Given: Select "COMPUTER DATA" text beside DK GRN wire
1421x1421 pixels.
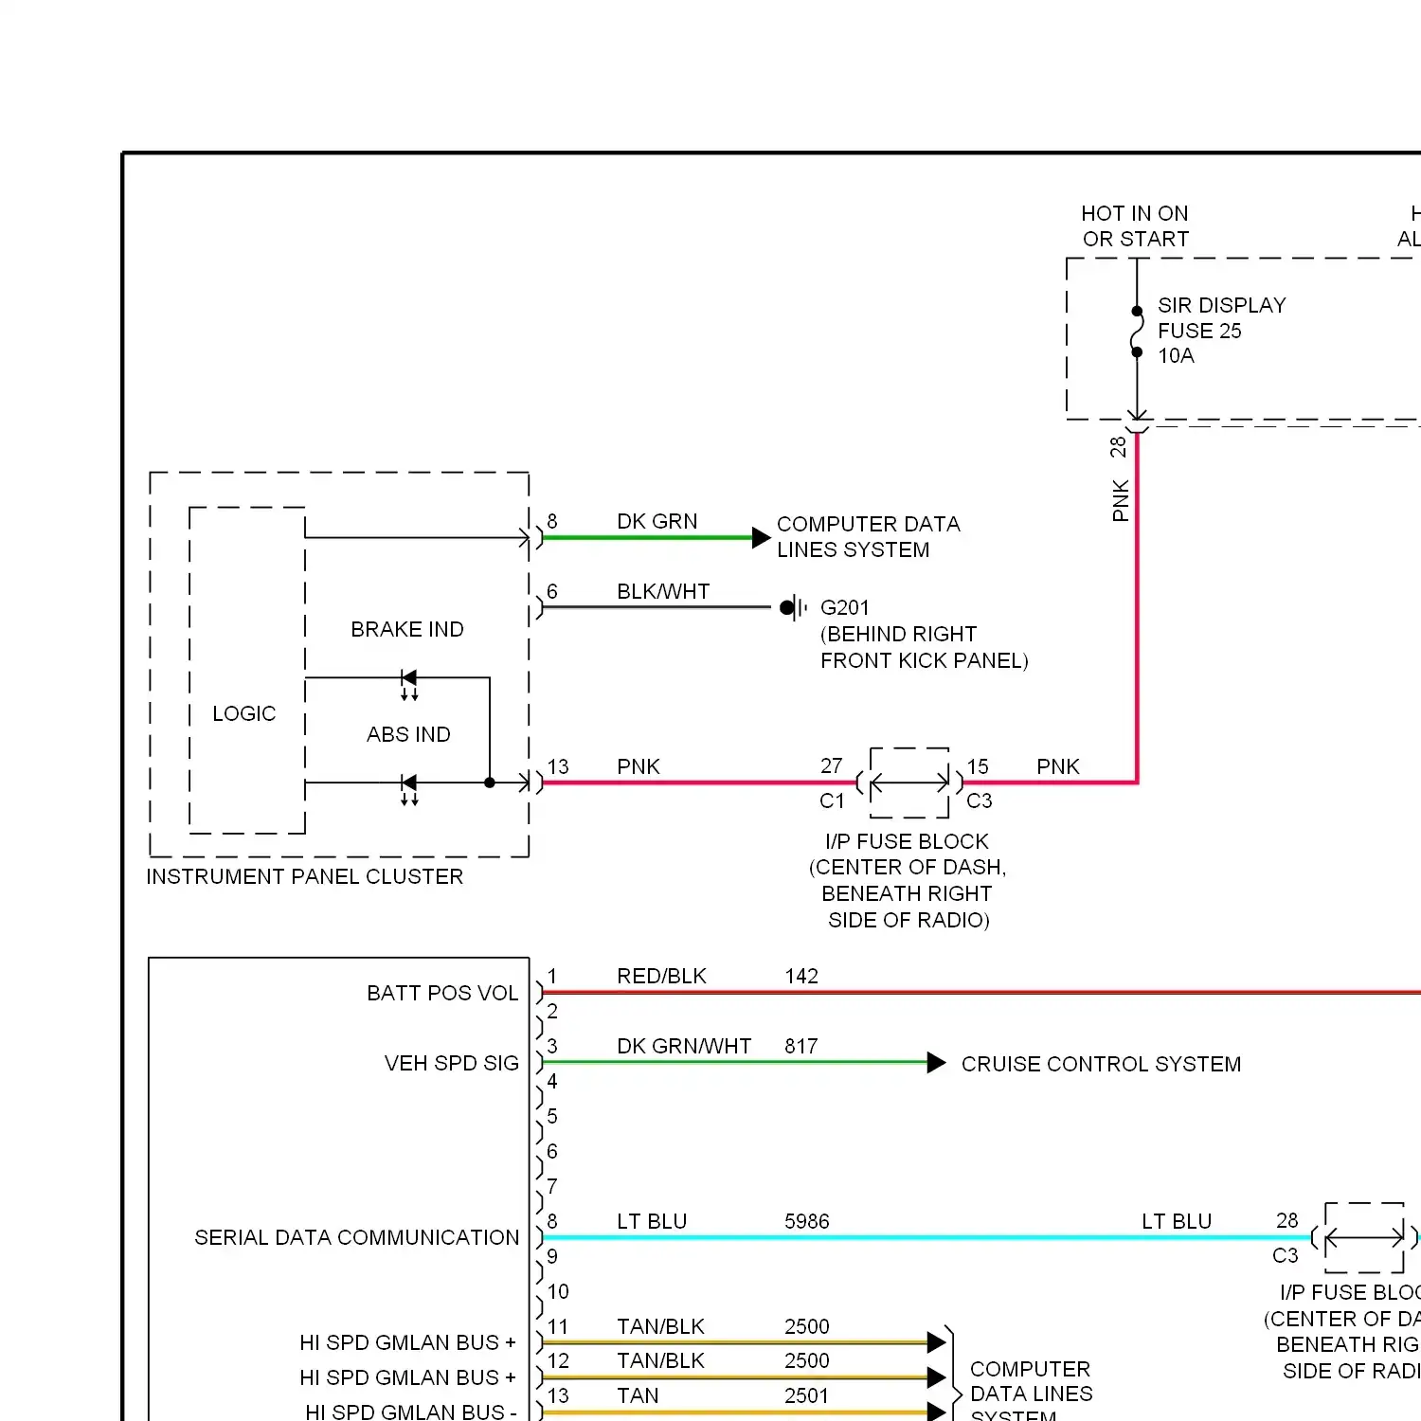Looking at the screenshot, I should pyautogui.click(x=868, y=524).
